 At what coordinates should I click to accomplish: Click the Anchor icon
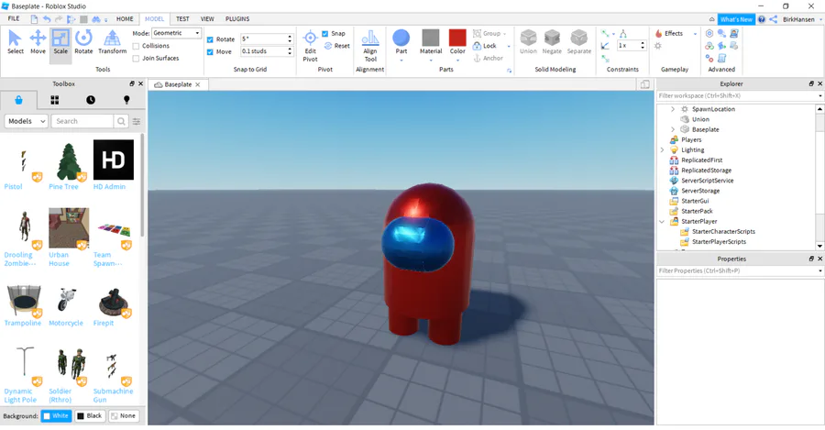pos(478,59)
